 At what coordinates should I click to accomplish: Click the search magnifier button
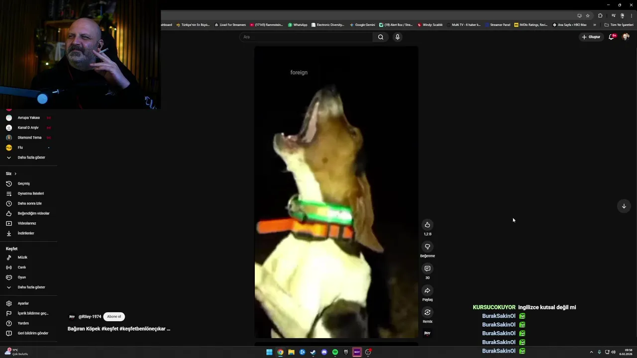pyautogui.click(x=381, y=37)
